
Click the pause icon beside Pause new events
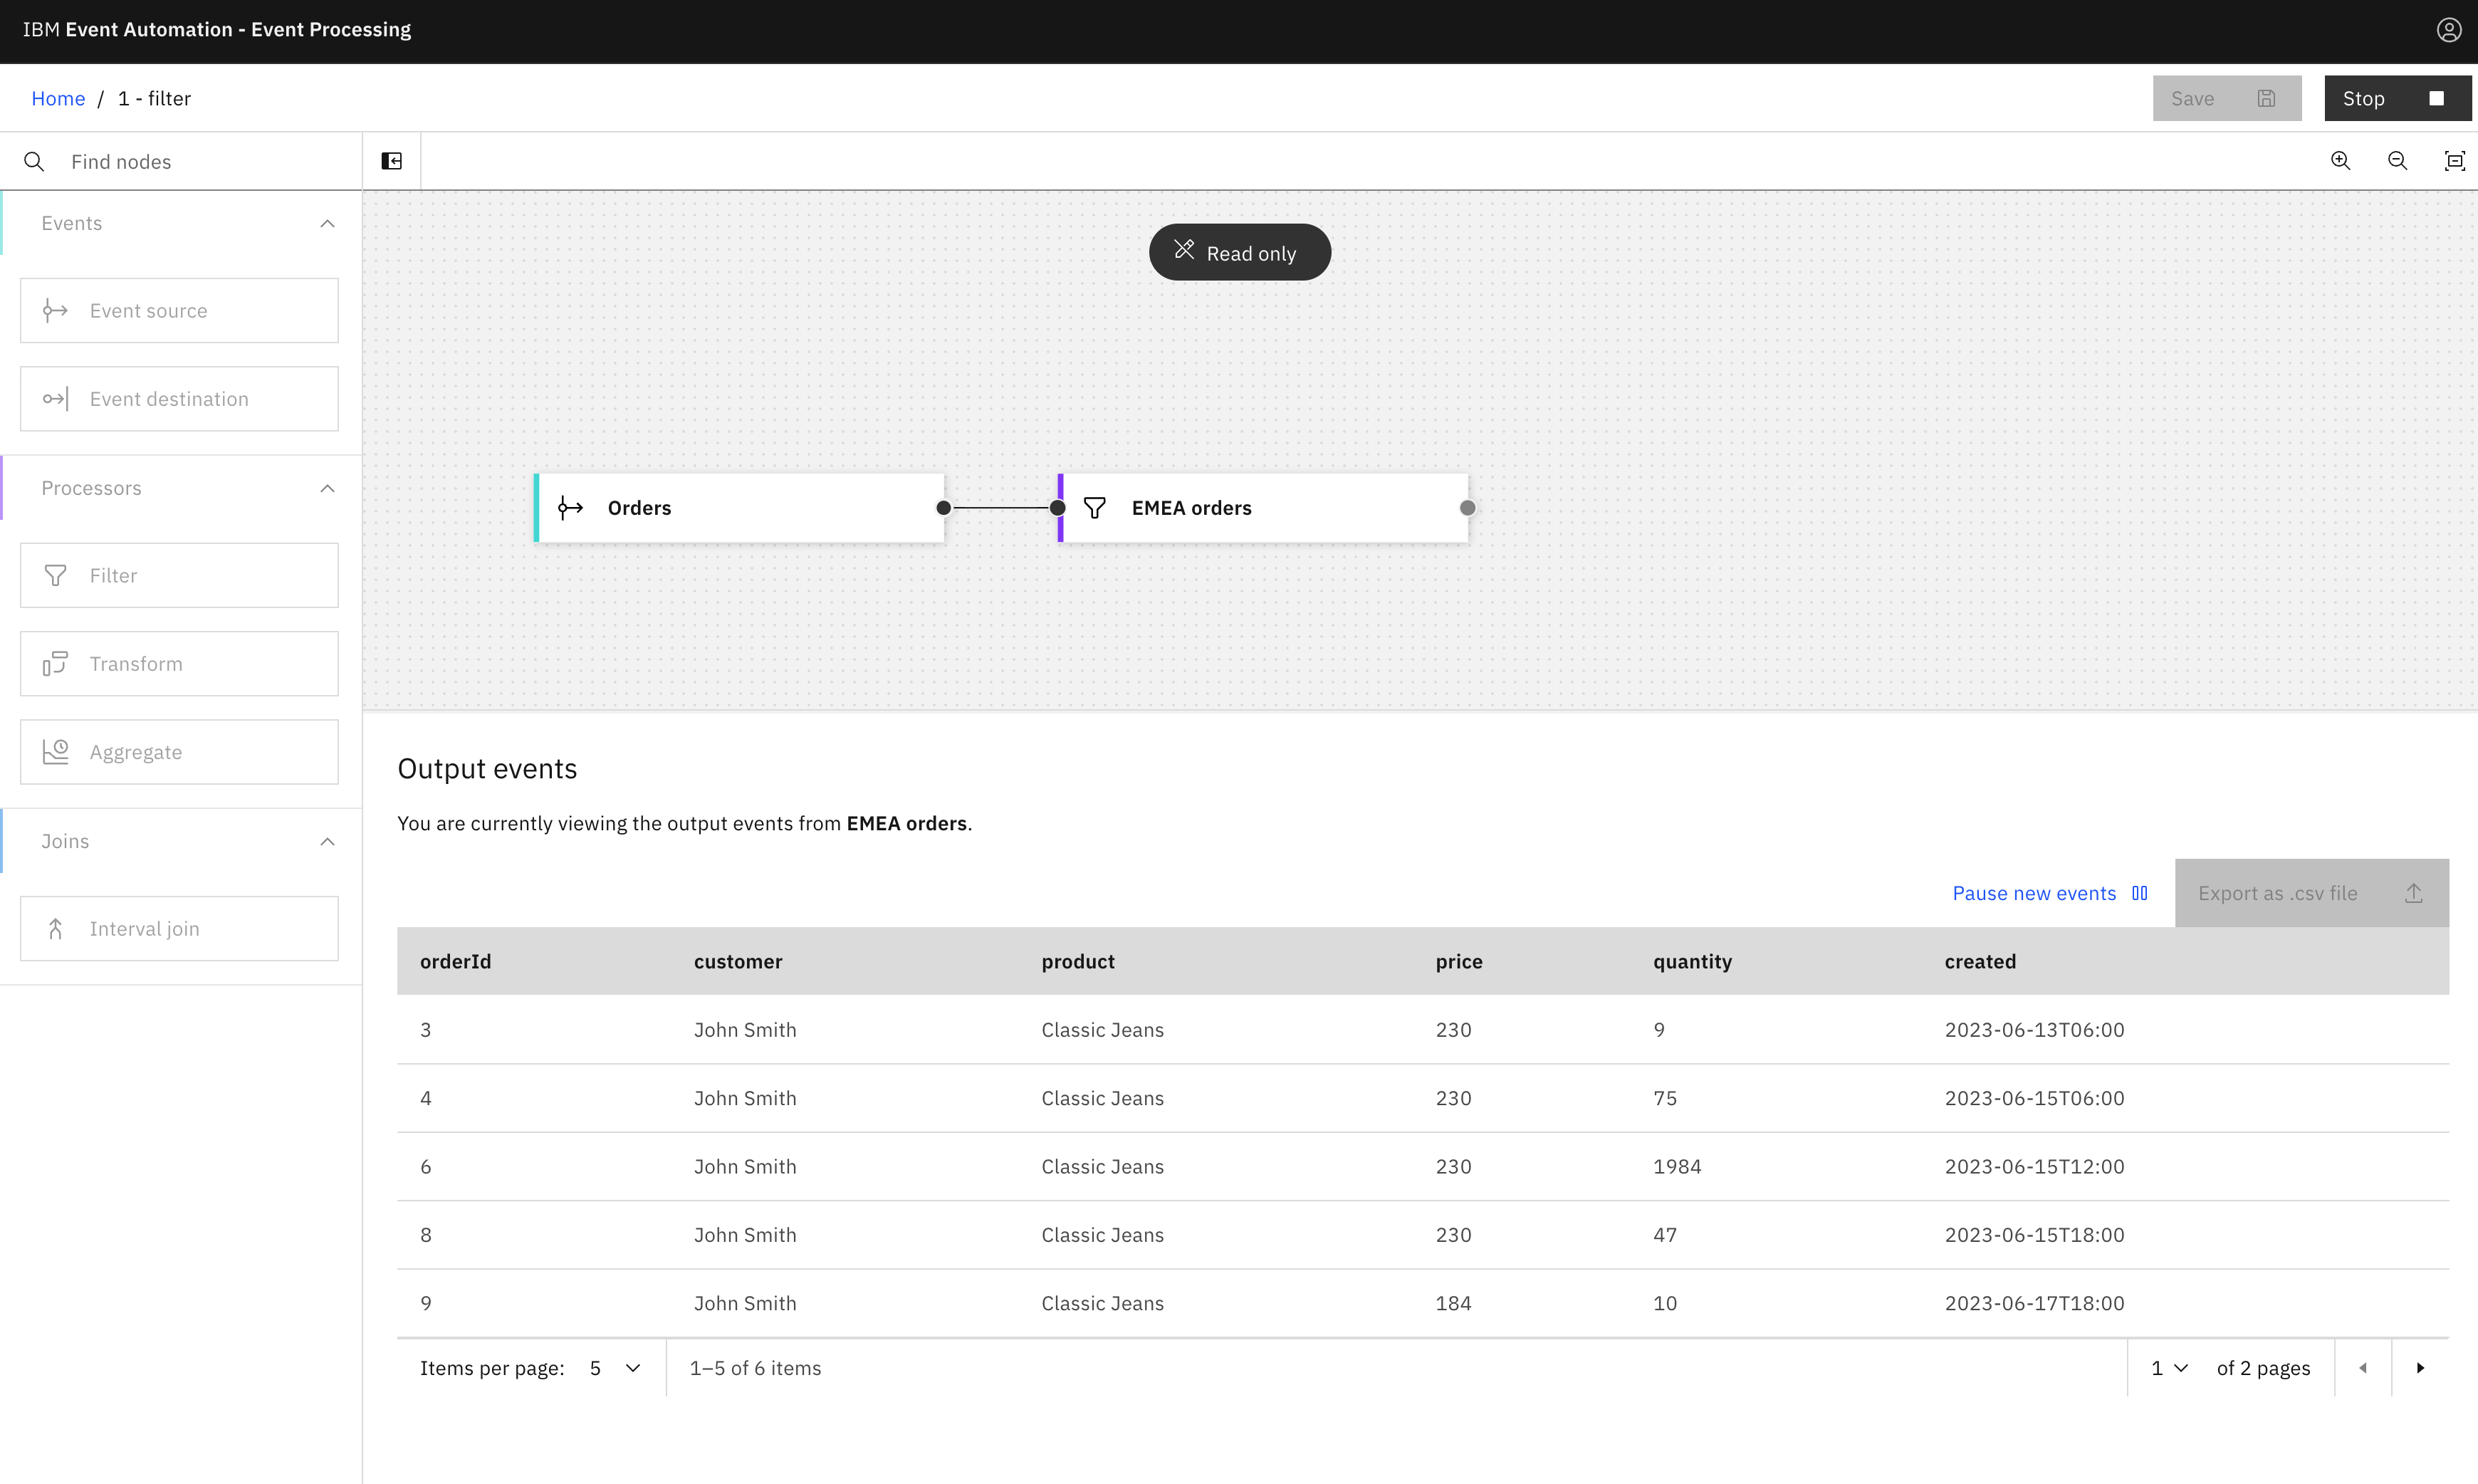(x=2139, y=893)
